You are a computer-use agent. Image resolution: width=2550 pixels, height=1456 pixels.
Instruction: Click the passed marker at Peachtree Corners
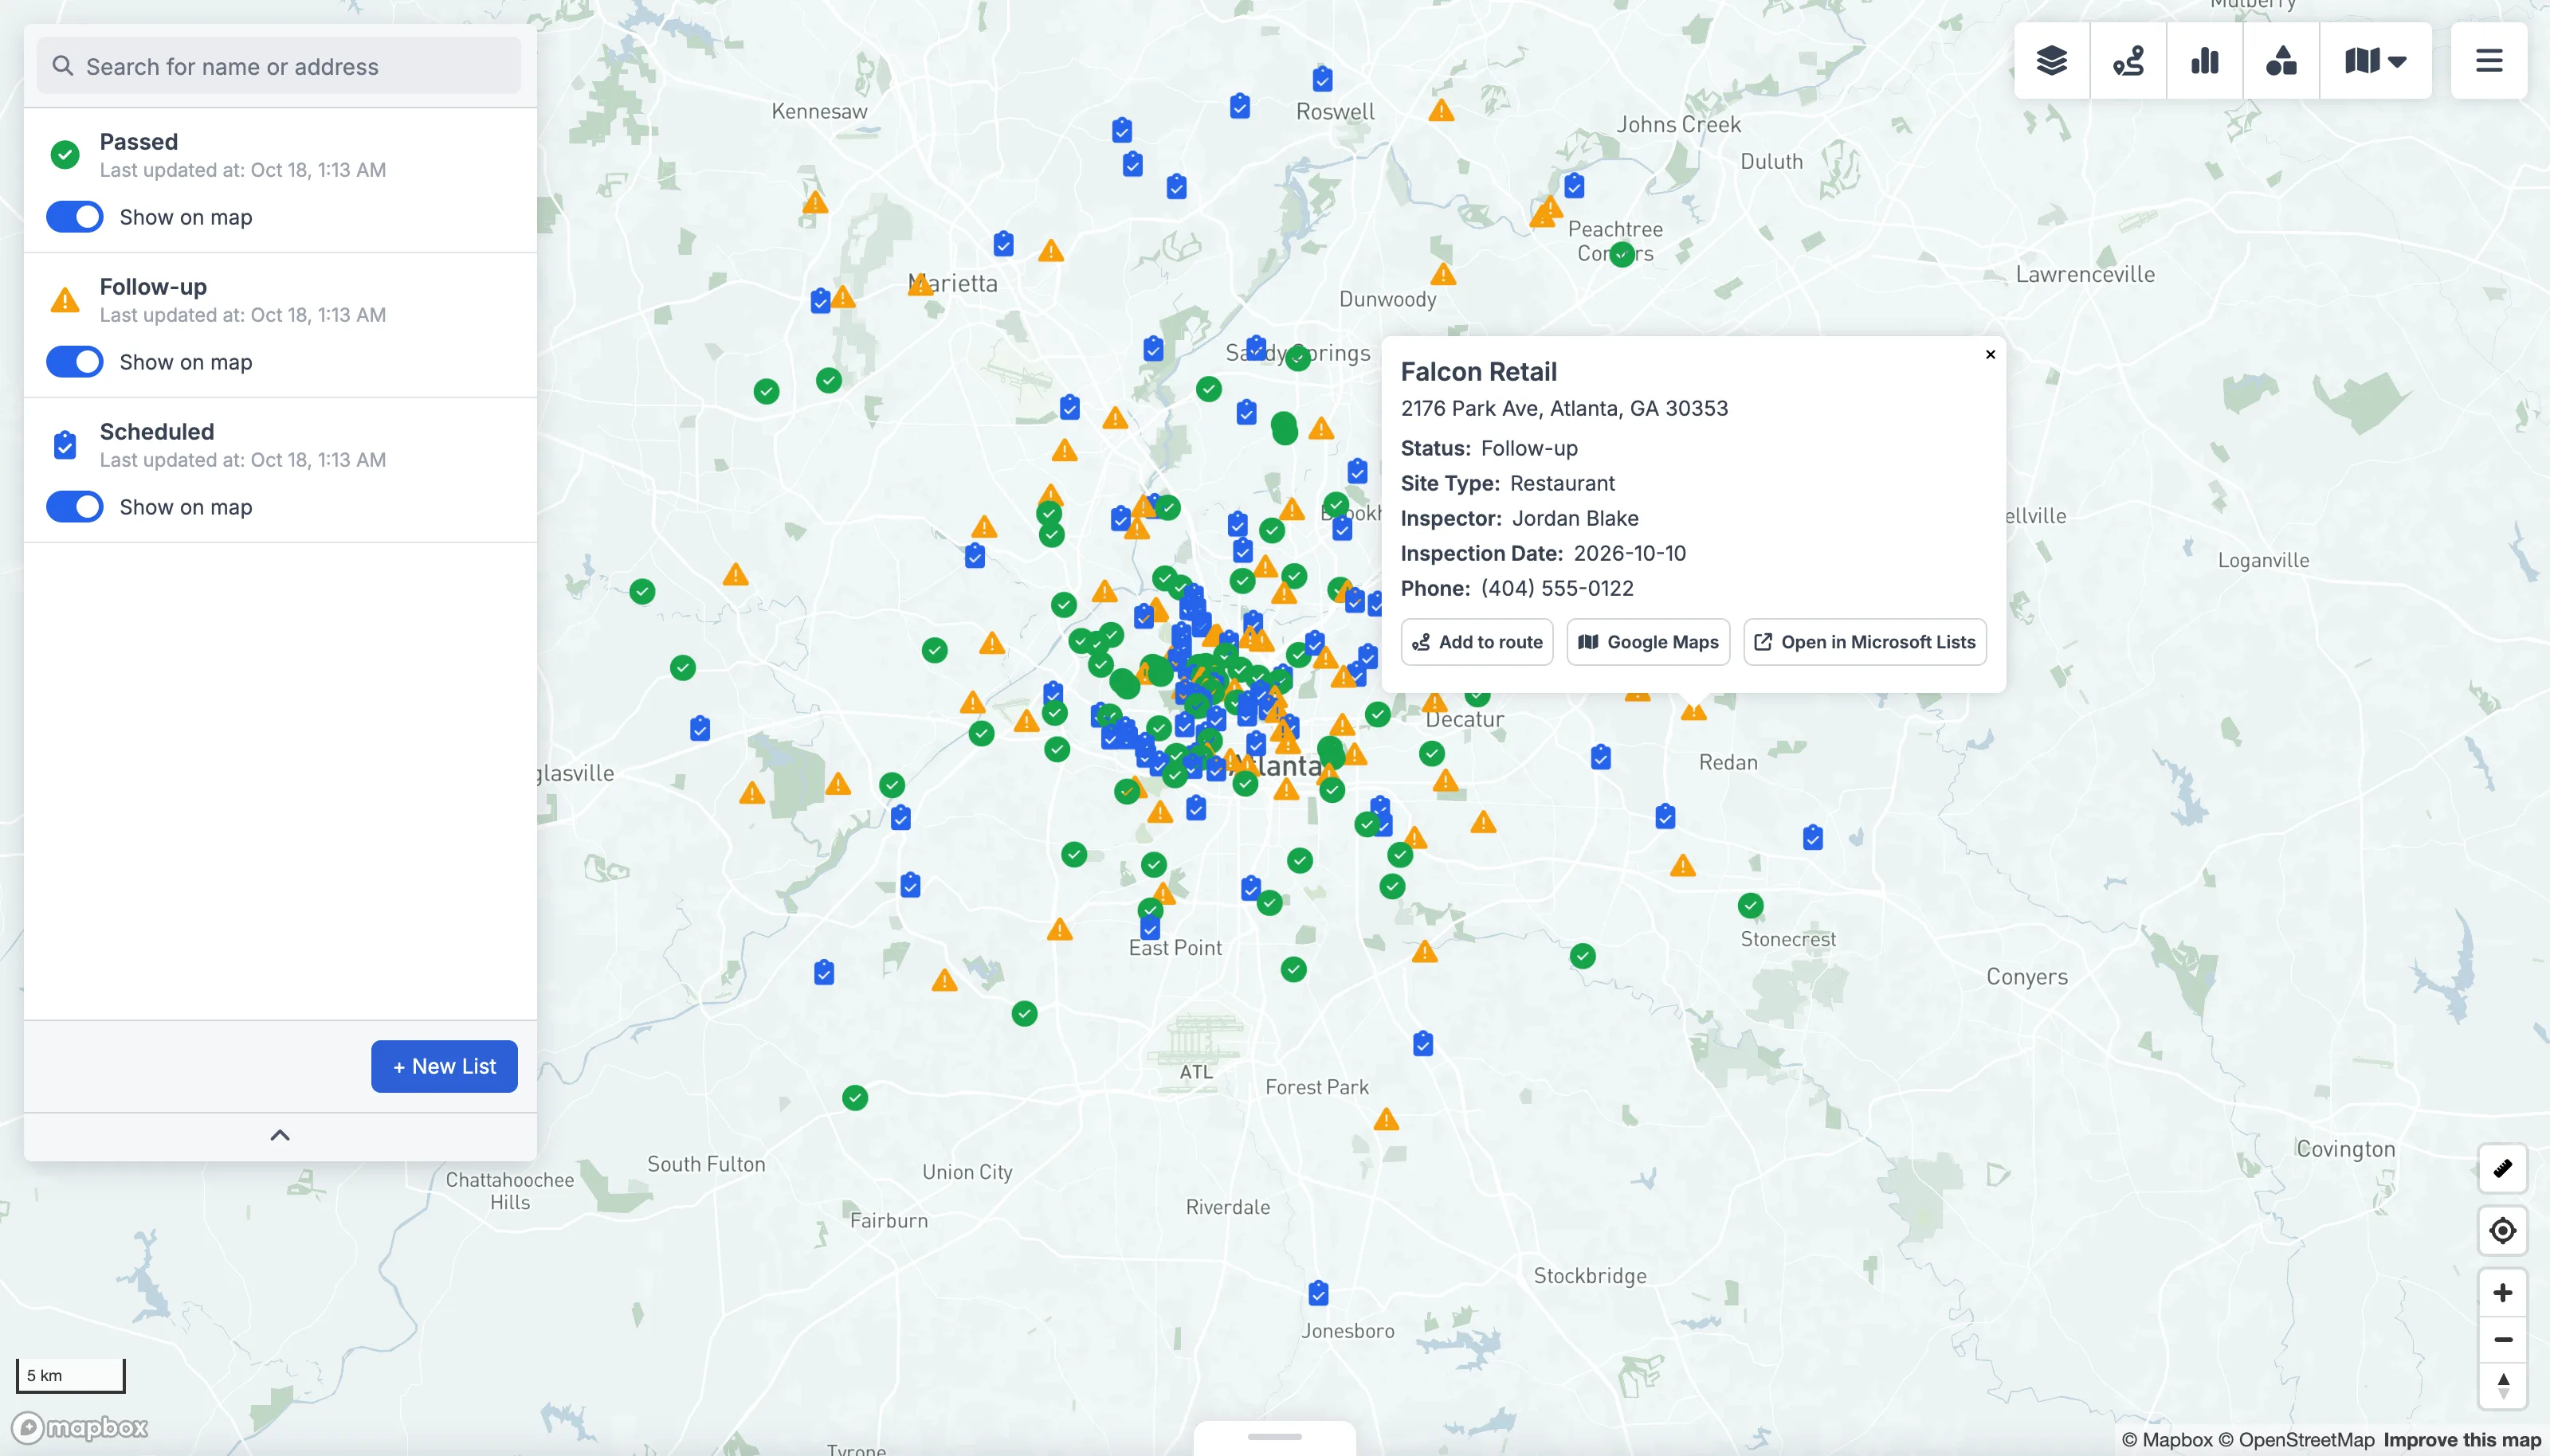(x=1622, y=255)
